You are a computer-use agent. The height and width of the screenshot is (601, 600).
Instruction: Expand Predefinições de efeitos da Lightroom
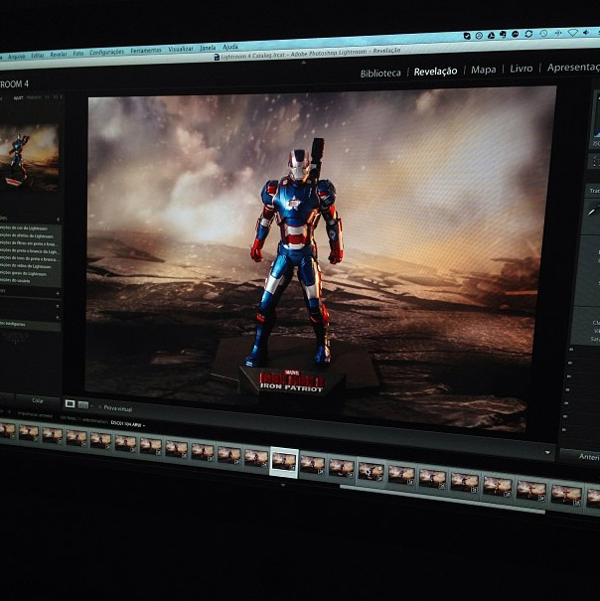(x=26, y=236)
